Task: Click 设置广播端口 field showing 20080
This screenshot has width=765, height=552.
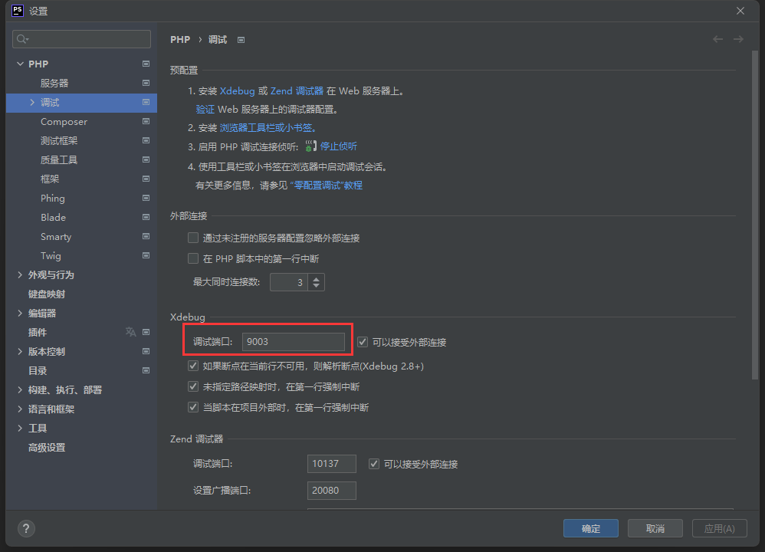Action: [x=332, y=491]
